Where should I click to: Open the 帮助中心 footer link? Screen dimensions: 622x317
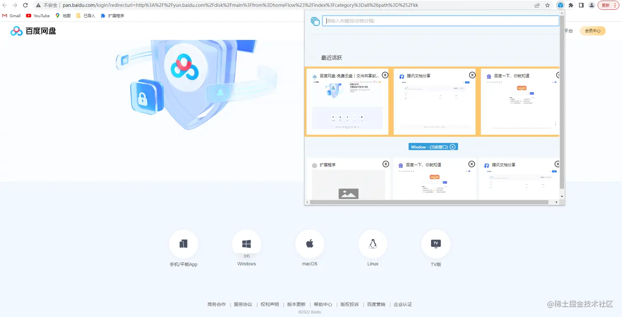(x=323, y=304)
